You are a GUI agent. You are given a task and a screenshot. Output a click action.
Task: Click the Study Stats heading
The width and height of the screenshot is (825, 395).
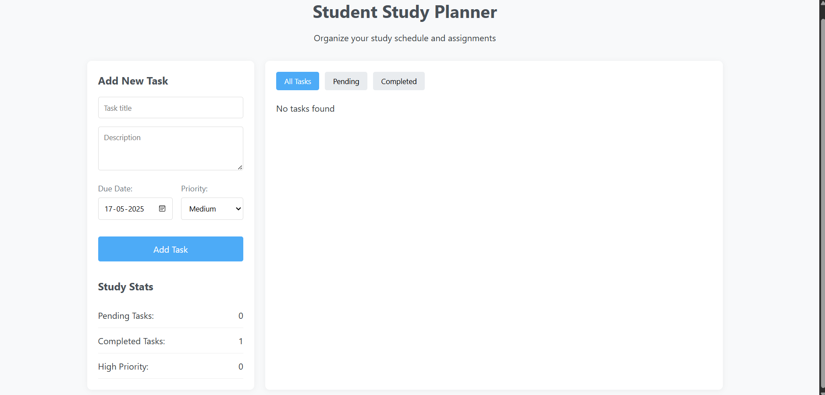point(125,287)
